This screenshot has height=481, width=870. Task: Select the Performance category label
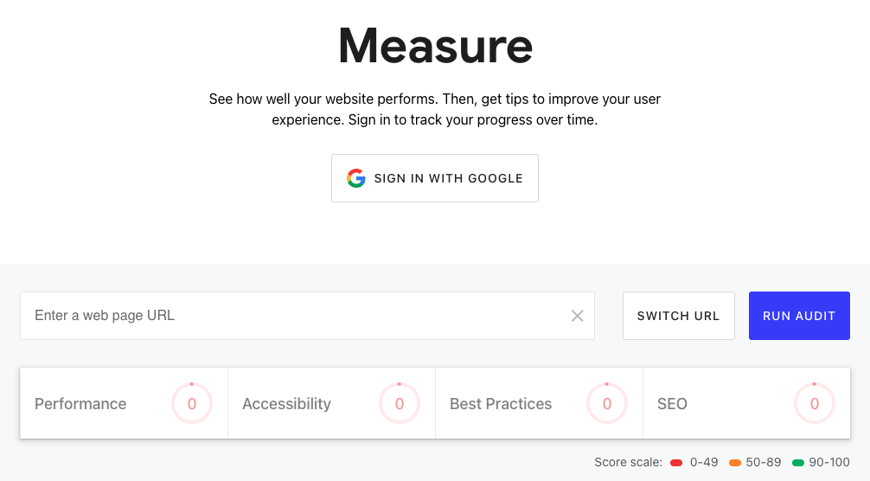(x=80, y=403)
